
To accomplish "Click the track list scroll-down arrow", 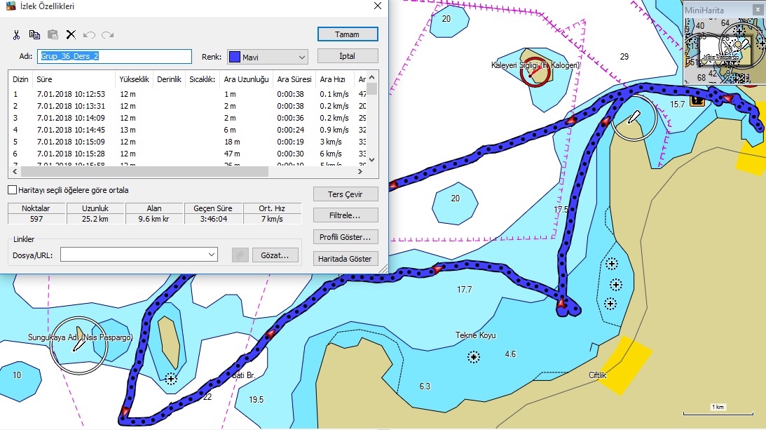I will point(371,159).
